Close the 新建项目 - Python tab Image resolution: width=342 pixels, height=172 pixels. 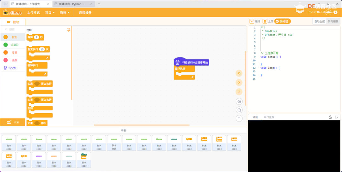(x=91, y=4)
